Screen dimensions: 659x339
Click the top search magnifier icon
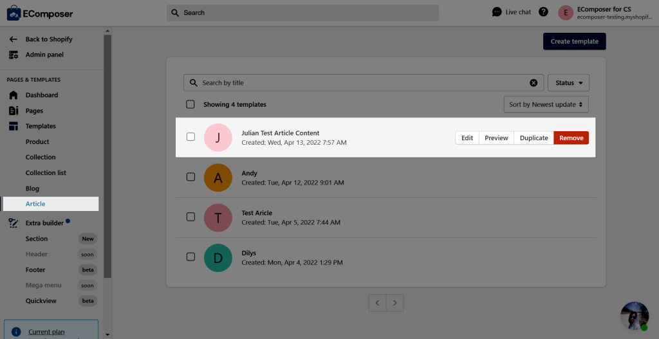176,13
